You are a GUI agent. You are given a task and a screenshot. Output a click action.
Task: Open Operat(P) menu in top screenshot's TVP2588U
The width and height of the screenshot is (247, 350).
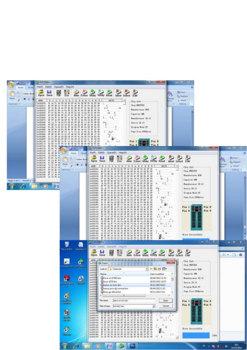59,87
